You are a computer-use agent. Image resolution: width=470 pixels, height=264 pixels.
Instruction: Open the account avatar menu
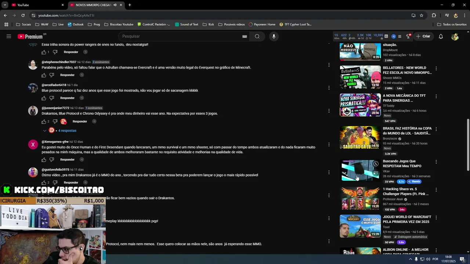(x=455, y=36)
